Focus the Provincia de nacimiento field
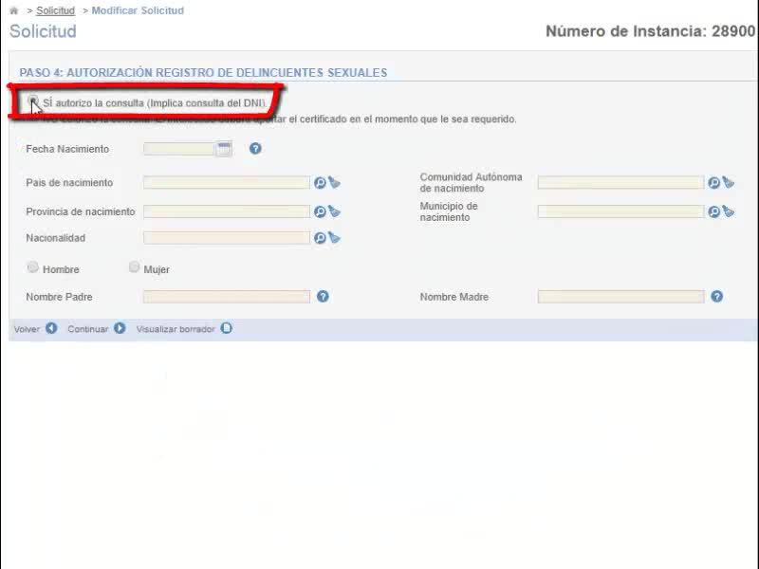Screen dimensions: 759x569 click(227, 211)
